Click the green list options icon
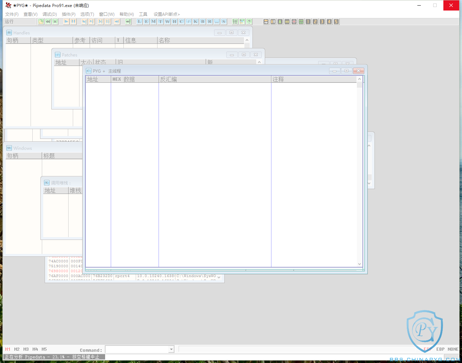This screenshot has height=363, width=462. 235,21
